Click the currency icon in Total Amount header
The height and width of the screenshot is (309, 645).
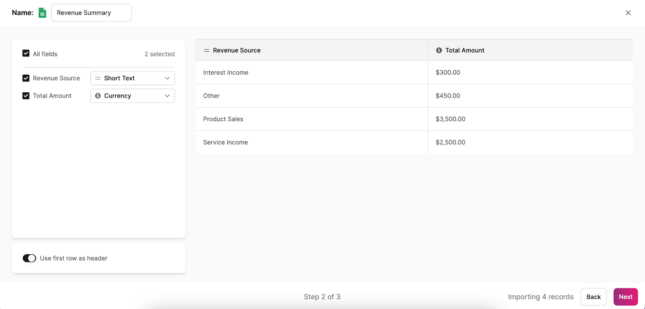439,50
